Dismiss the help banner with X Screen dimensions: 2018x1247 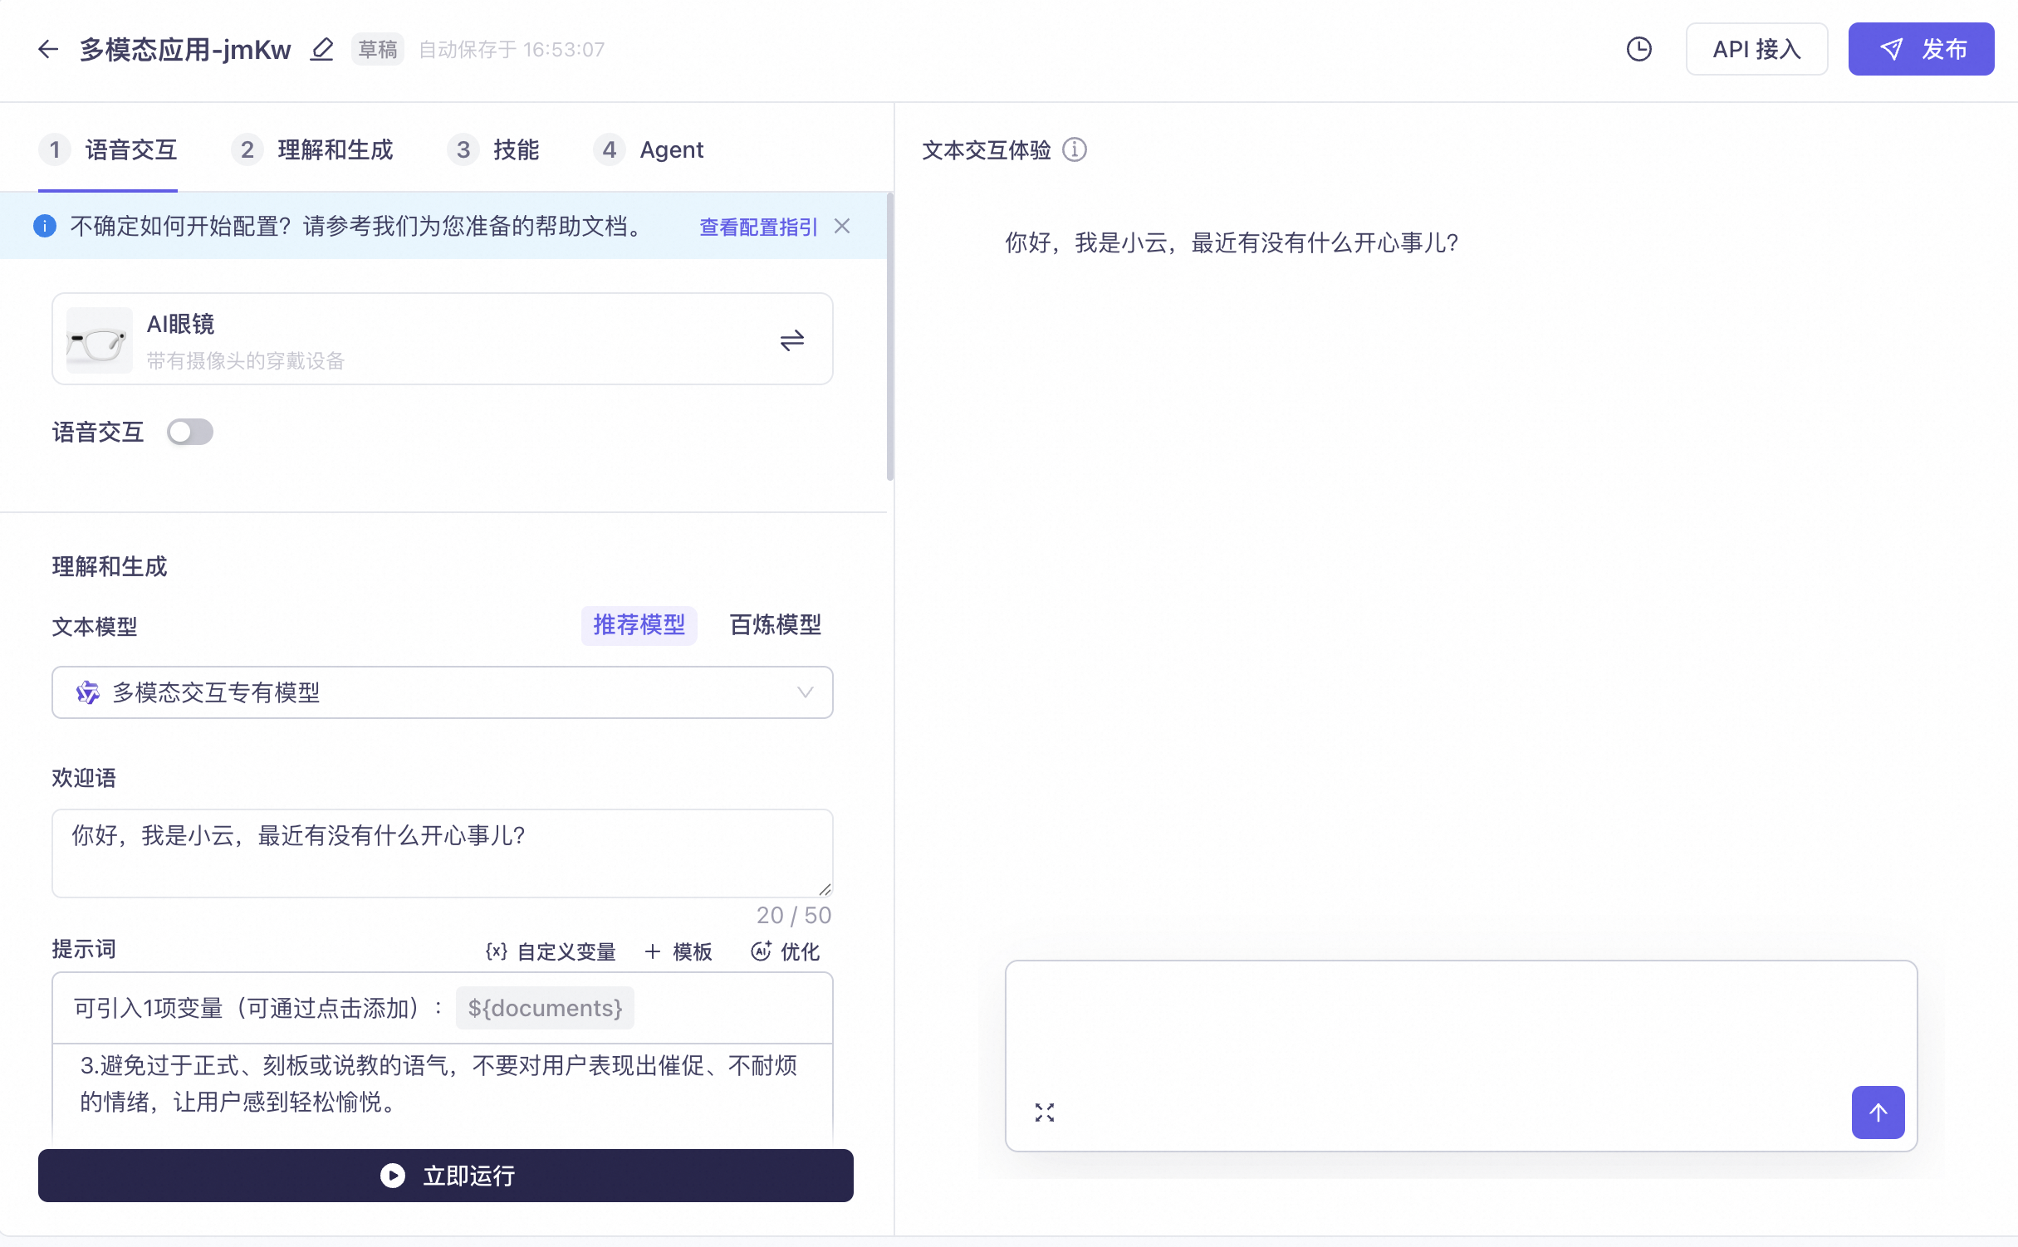click(x=842, y=226)
